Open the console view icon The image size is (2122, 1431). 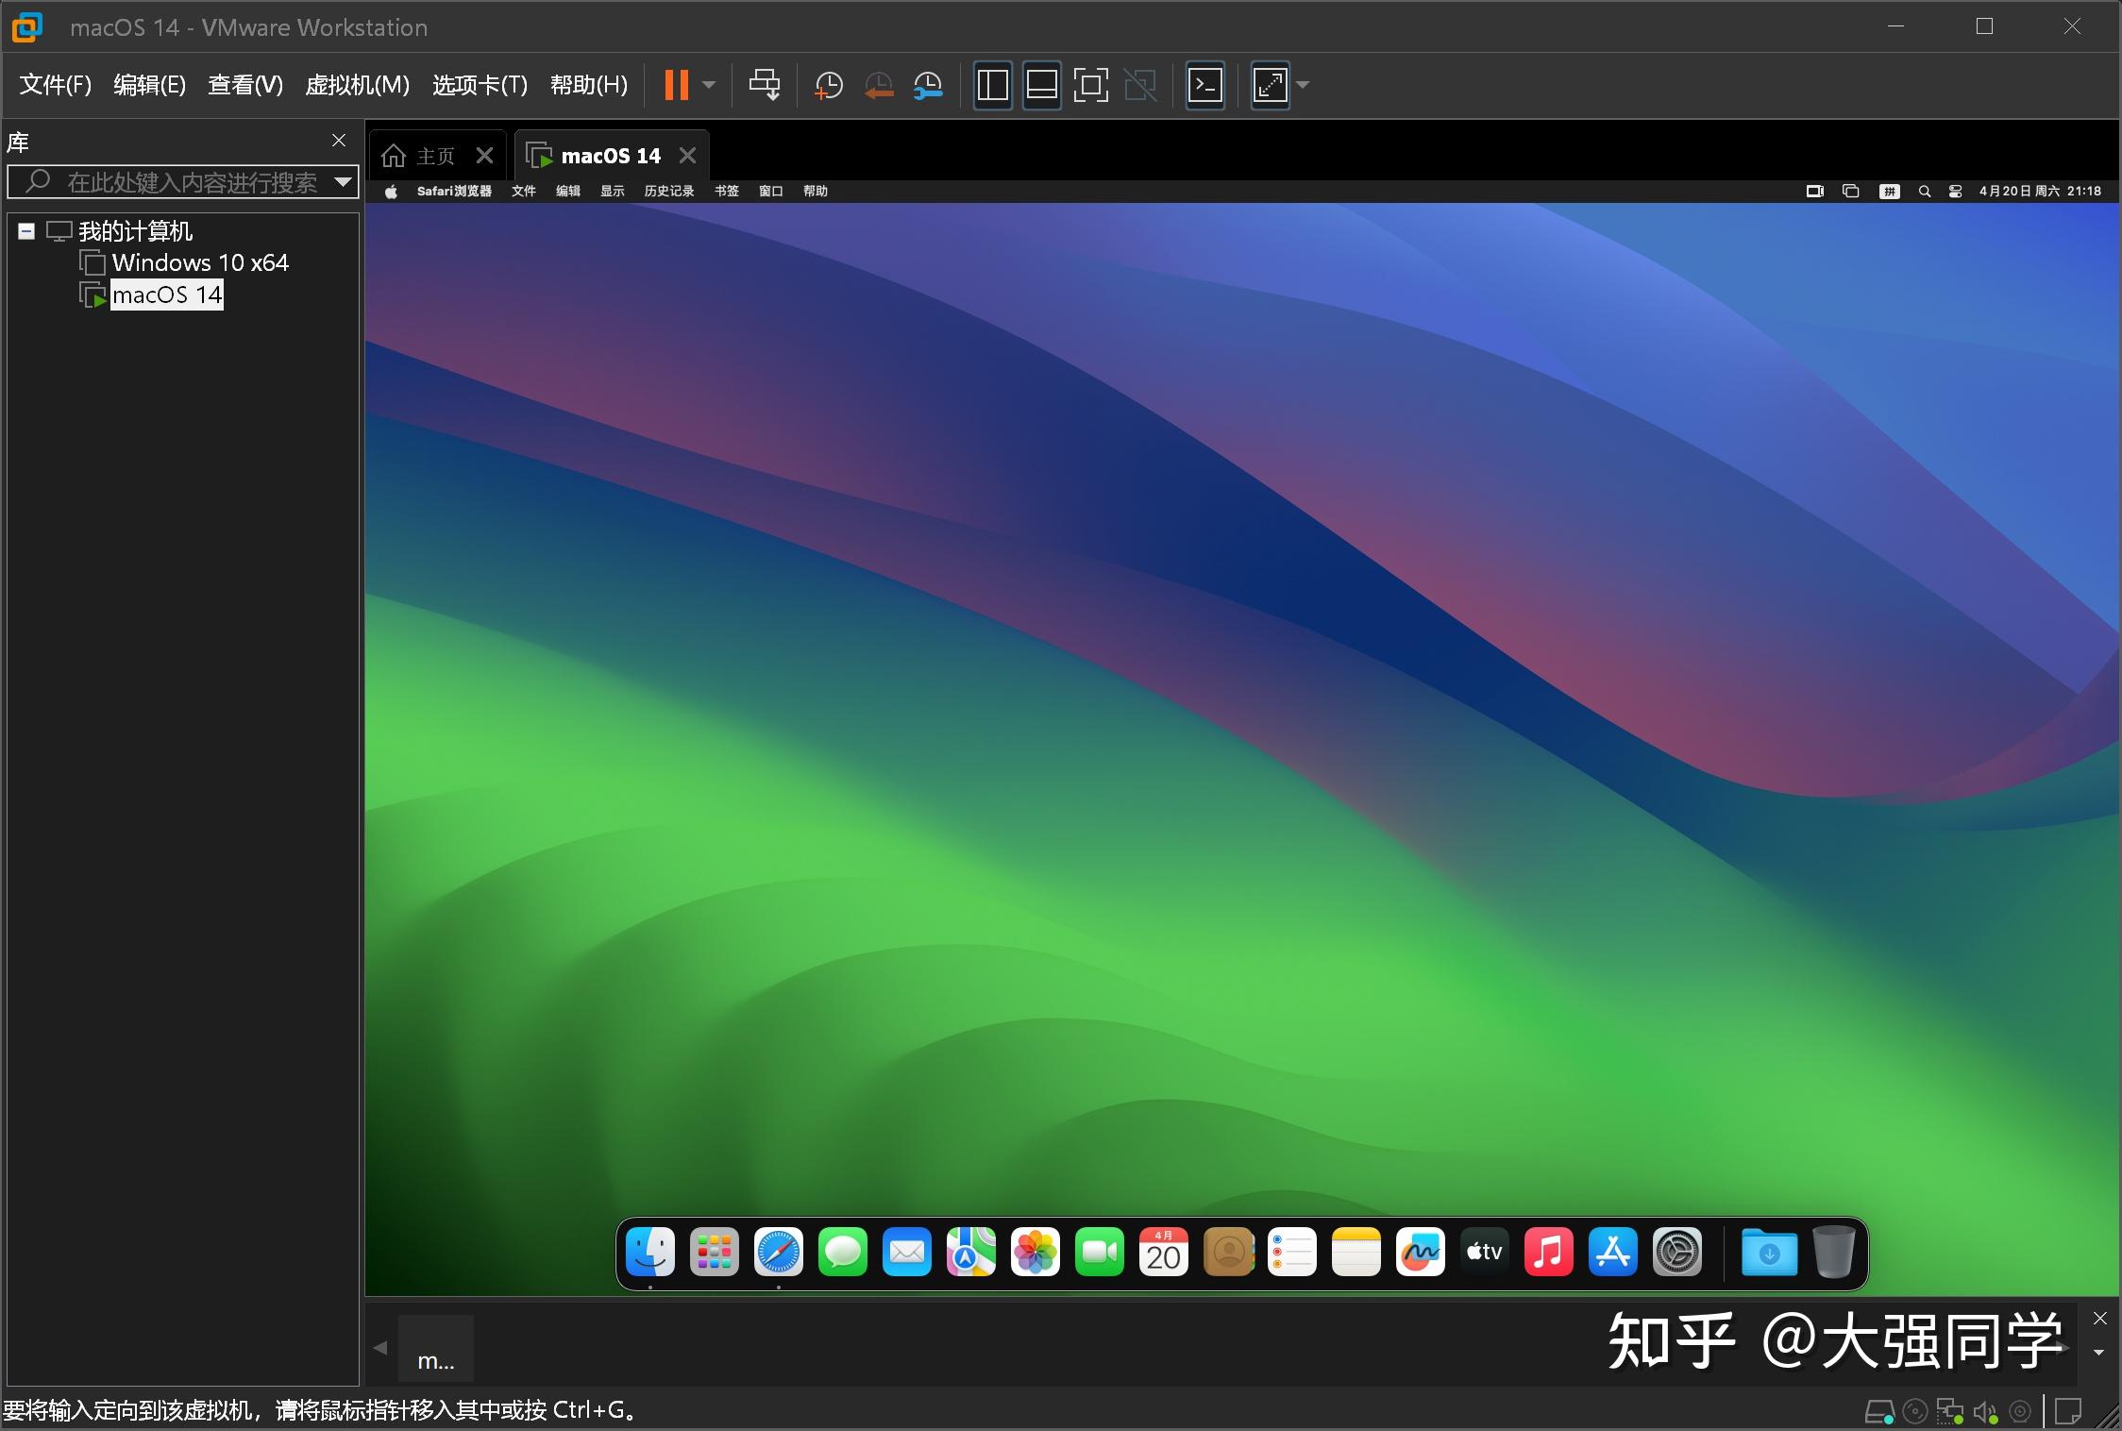[1204, 85]
